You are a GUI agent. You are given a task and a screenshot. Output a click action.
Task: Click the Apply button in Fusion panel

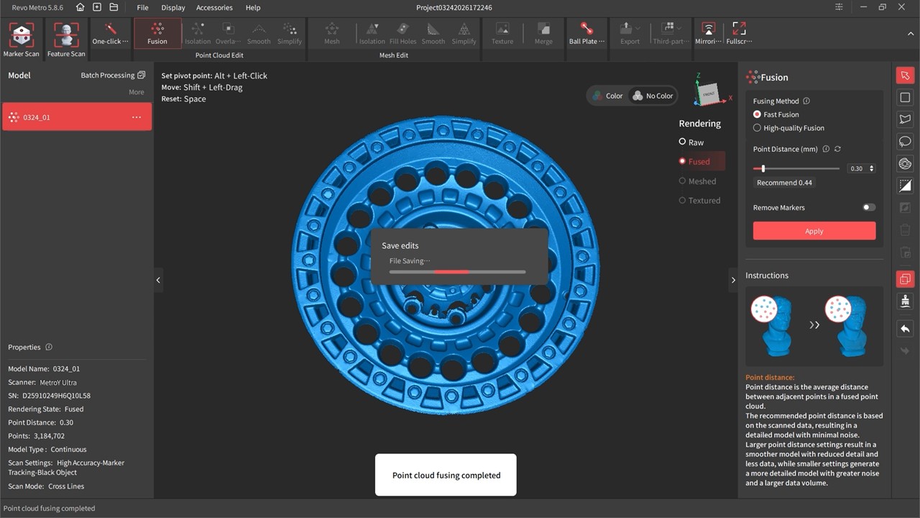814,231
